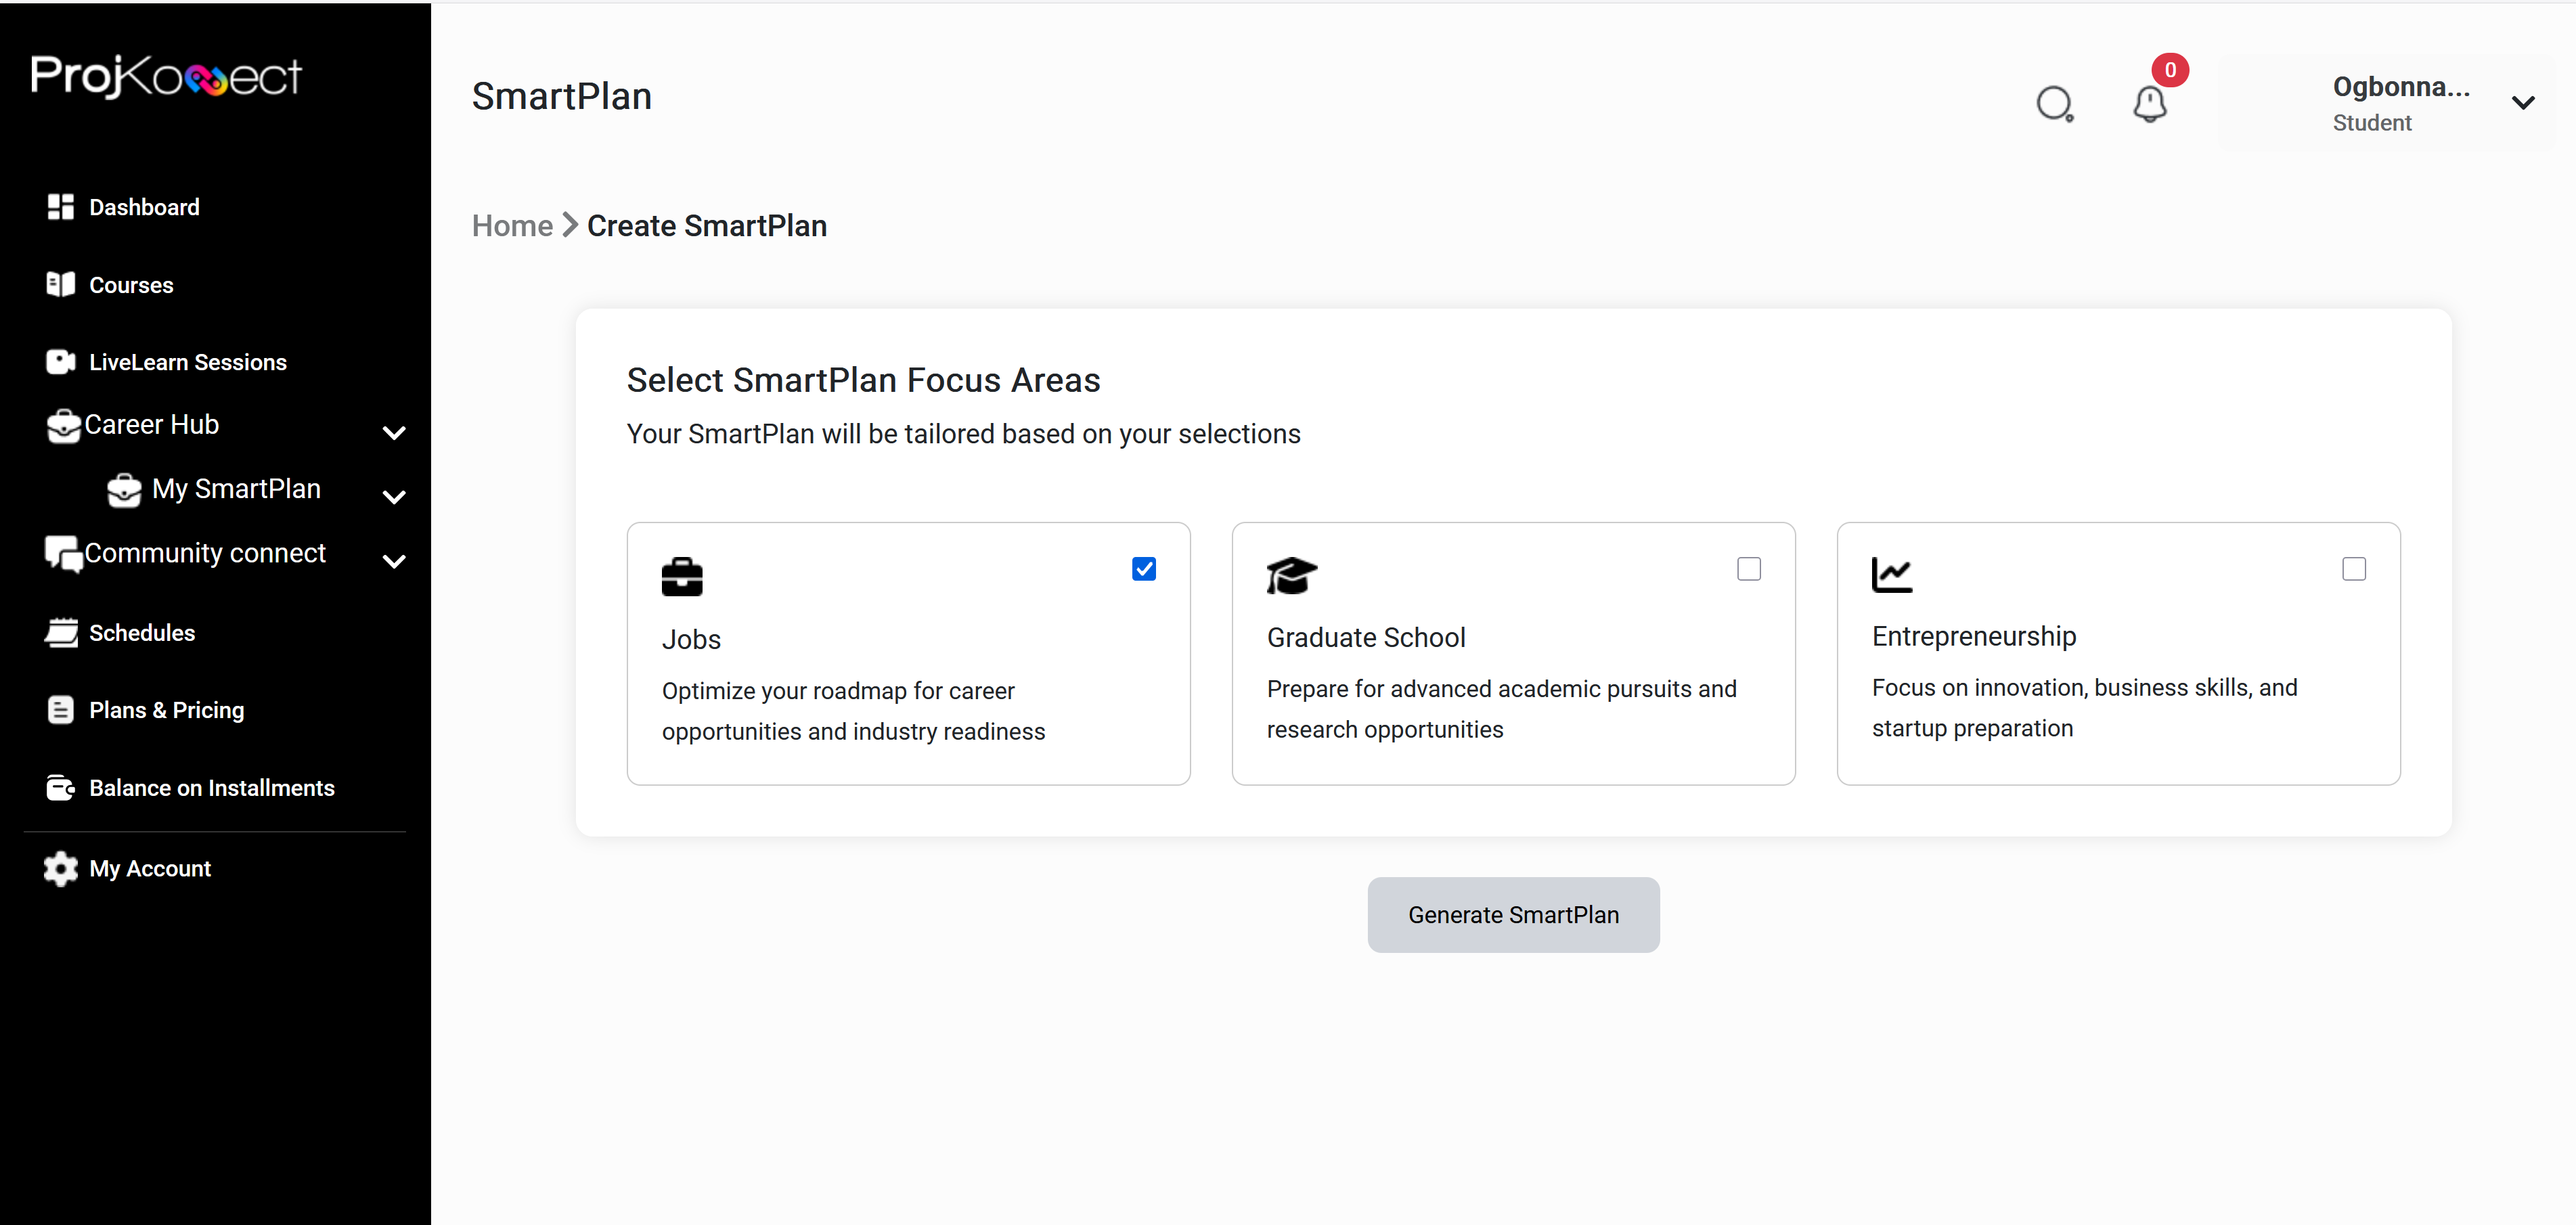Expand the Community connect chevron
This screenshot has height=1225, width=2576.
(394, 561)
